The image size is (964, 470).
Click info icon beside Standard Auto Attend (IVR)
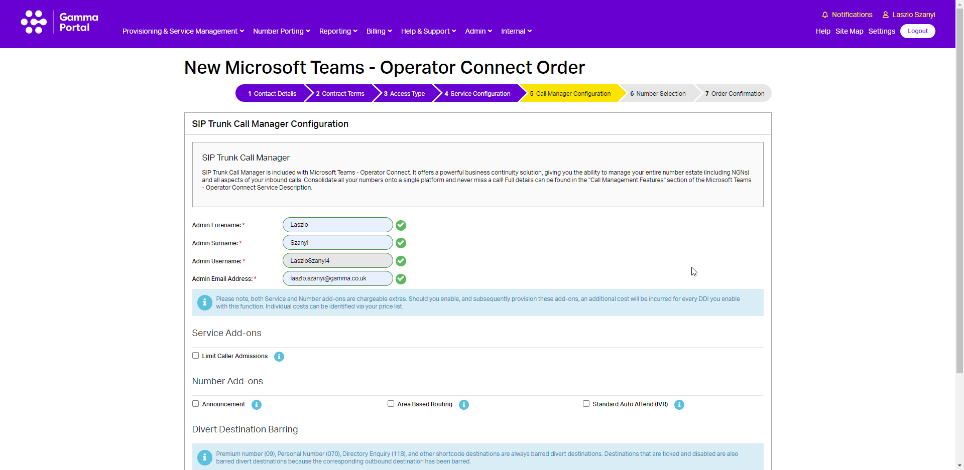pyautogui.click(x=679, y=405)
